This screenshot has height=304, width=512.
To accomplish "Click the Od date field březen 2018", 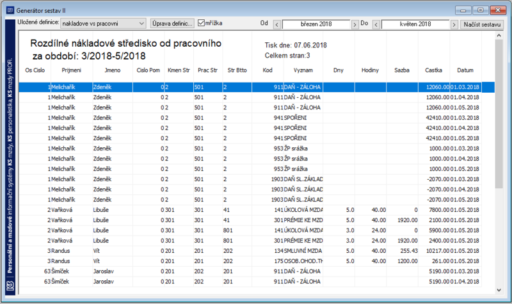I will 316,24.
